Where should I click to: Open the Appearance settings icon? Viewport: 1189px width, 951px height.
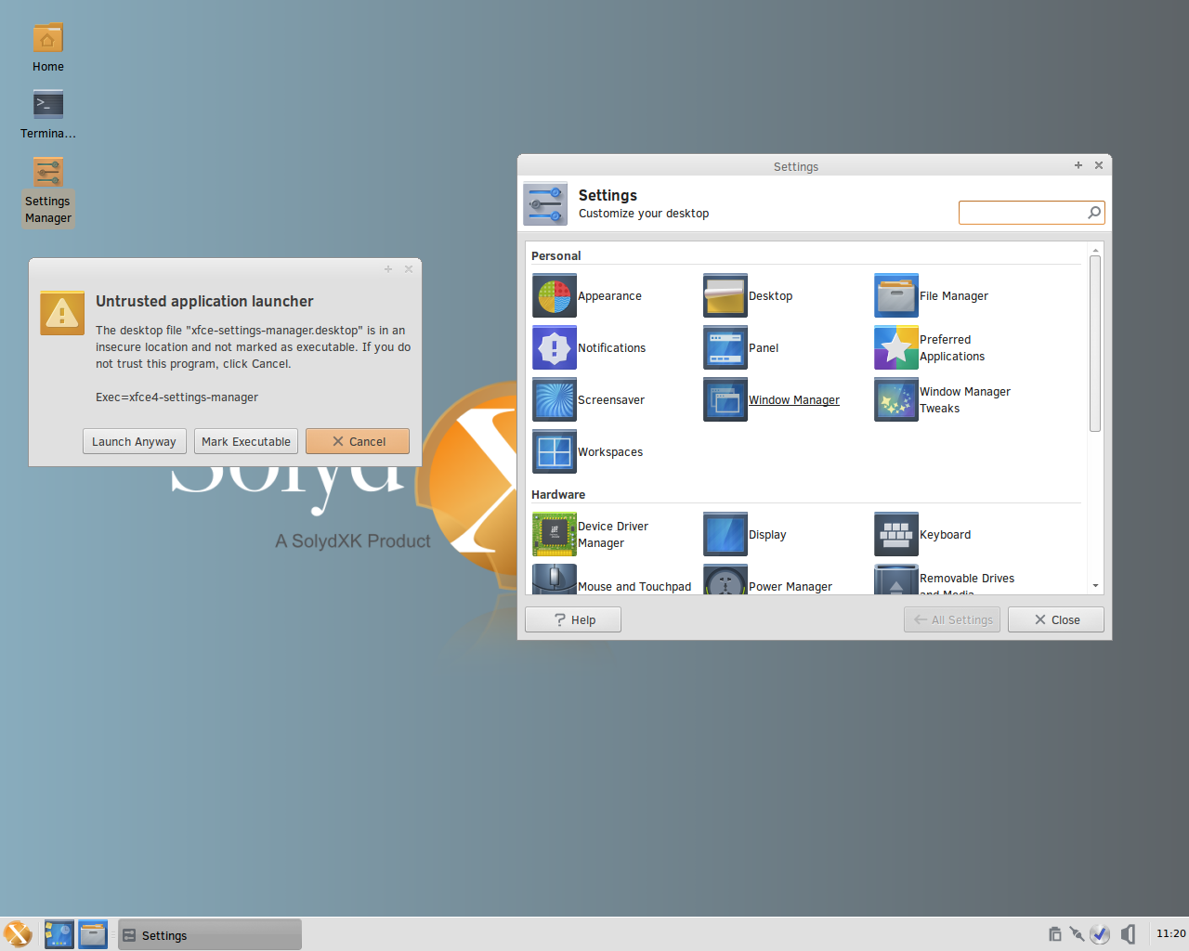pos(555,295)
